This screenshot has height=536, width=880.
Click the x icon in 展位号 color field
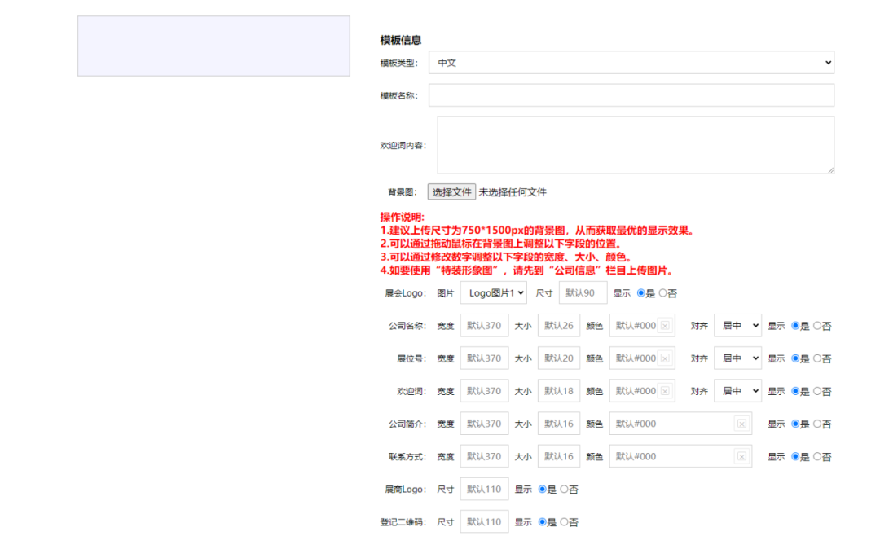pos(665,358)
